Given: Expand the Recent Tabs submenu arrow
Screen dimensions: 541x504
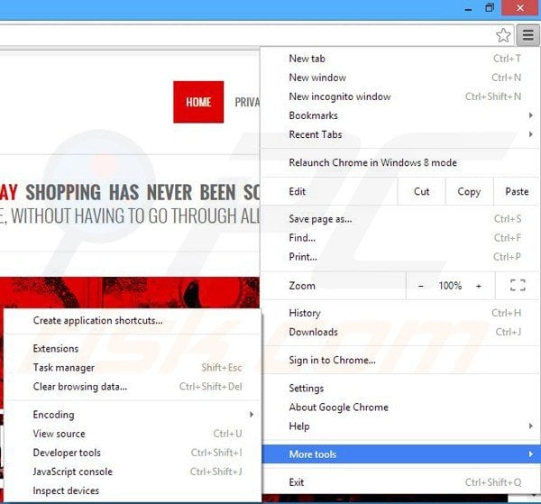Looking at the screenshot, I should [x=531, y=134].
